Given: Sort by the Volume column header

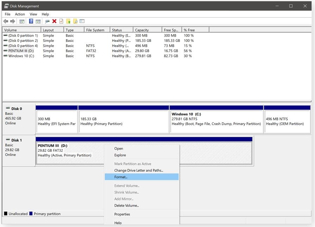Looking at the screenshot, I should pos(22,30).
